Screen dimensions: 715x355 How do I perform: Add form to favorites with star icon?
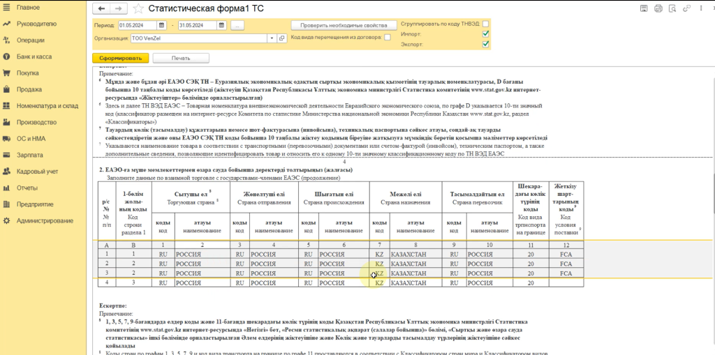point(138,8)
